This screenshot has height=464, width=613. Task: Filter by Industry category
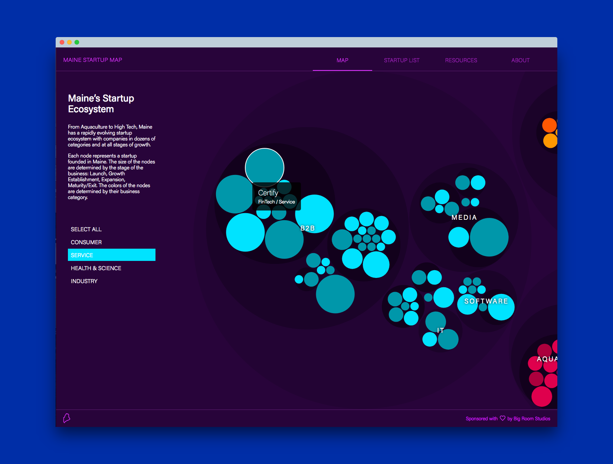point(111,281)
